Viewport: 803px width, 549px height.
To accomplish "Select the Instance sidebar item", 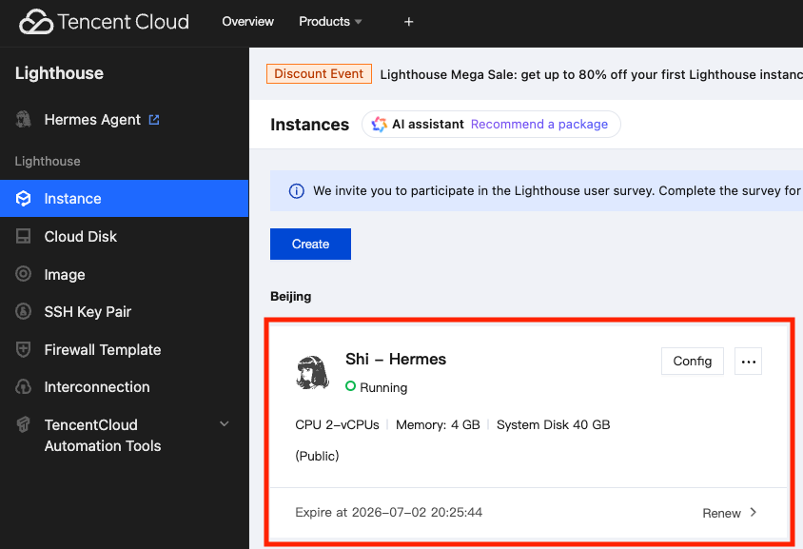I will click(124, 198).
